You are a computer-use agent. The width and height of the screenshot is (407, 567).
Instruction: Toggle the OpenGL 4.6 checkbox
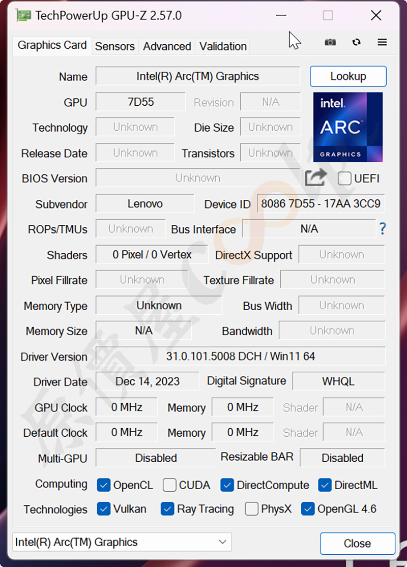pos(307,509)
